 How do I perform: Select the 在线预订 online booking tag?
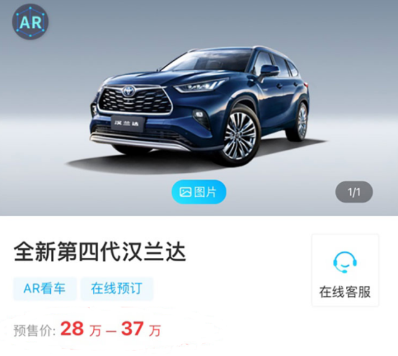click(x=117, y=289)
